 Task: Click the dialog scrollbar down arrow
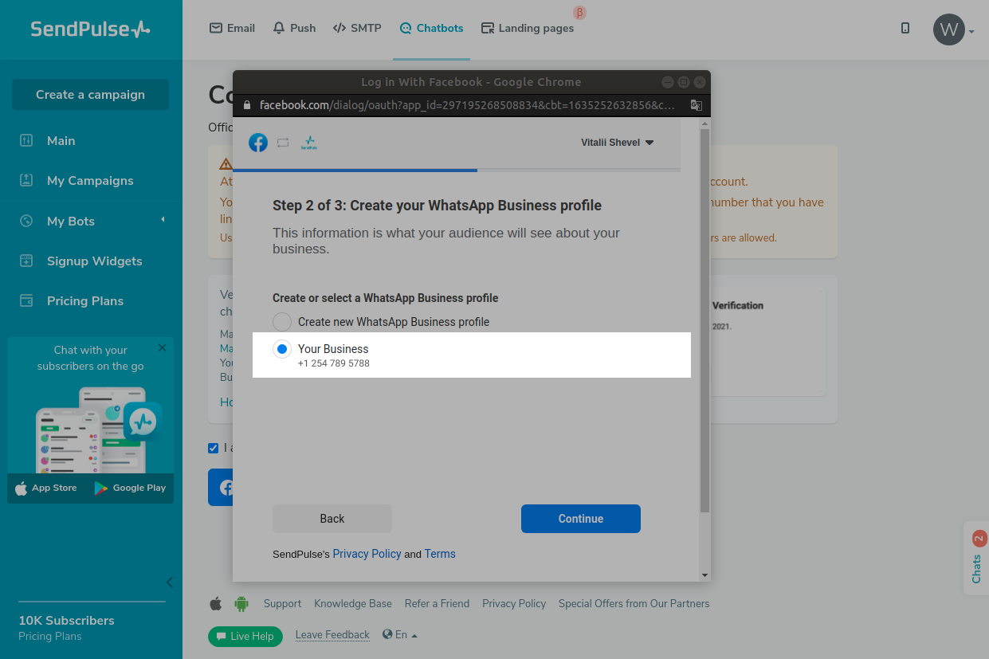tap(704, 575)
